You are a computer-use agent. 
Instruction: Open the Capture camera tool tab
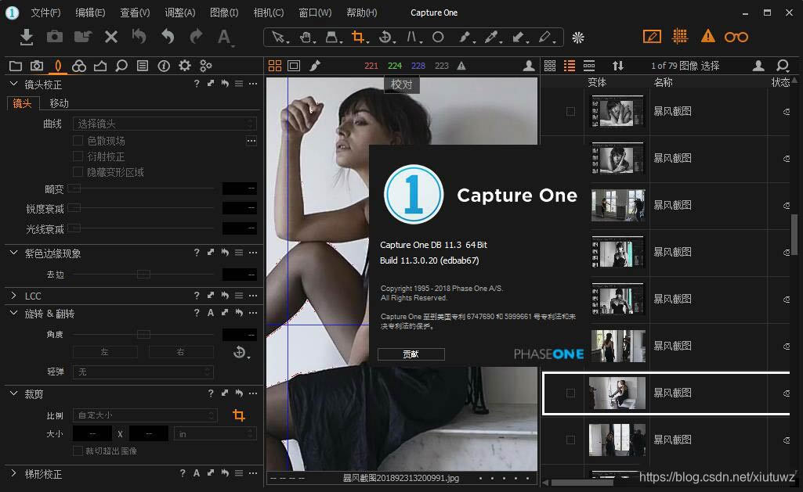click(x=37, y=66)
